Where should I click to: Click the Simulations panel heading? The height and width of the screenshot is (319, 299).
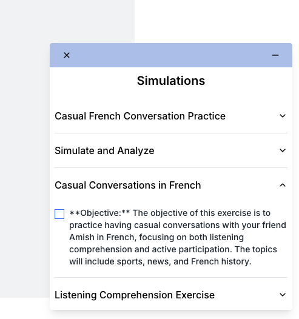pyautogui.click(x=171, y=81)
